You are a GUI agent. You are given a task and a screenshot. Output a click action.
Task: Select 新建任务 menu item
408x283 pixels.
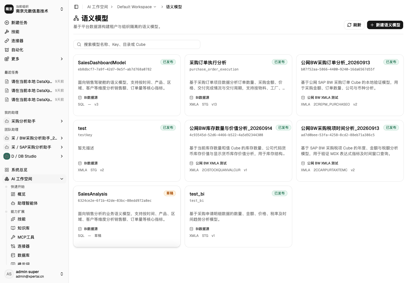34,23
